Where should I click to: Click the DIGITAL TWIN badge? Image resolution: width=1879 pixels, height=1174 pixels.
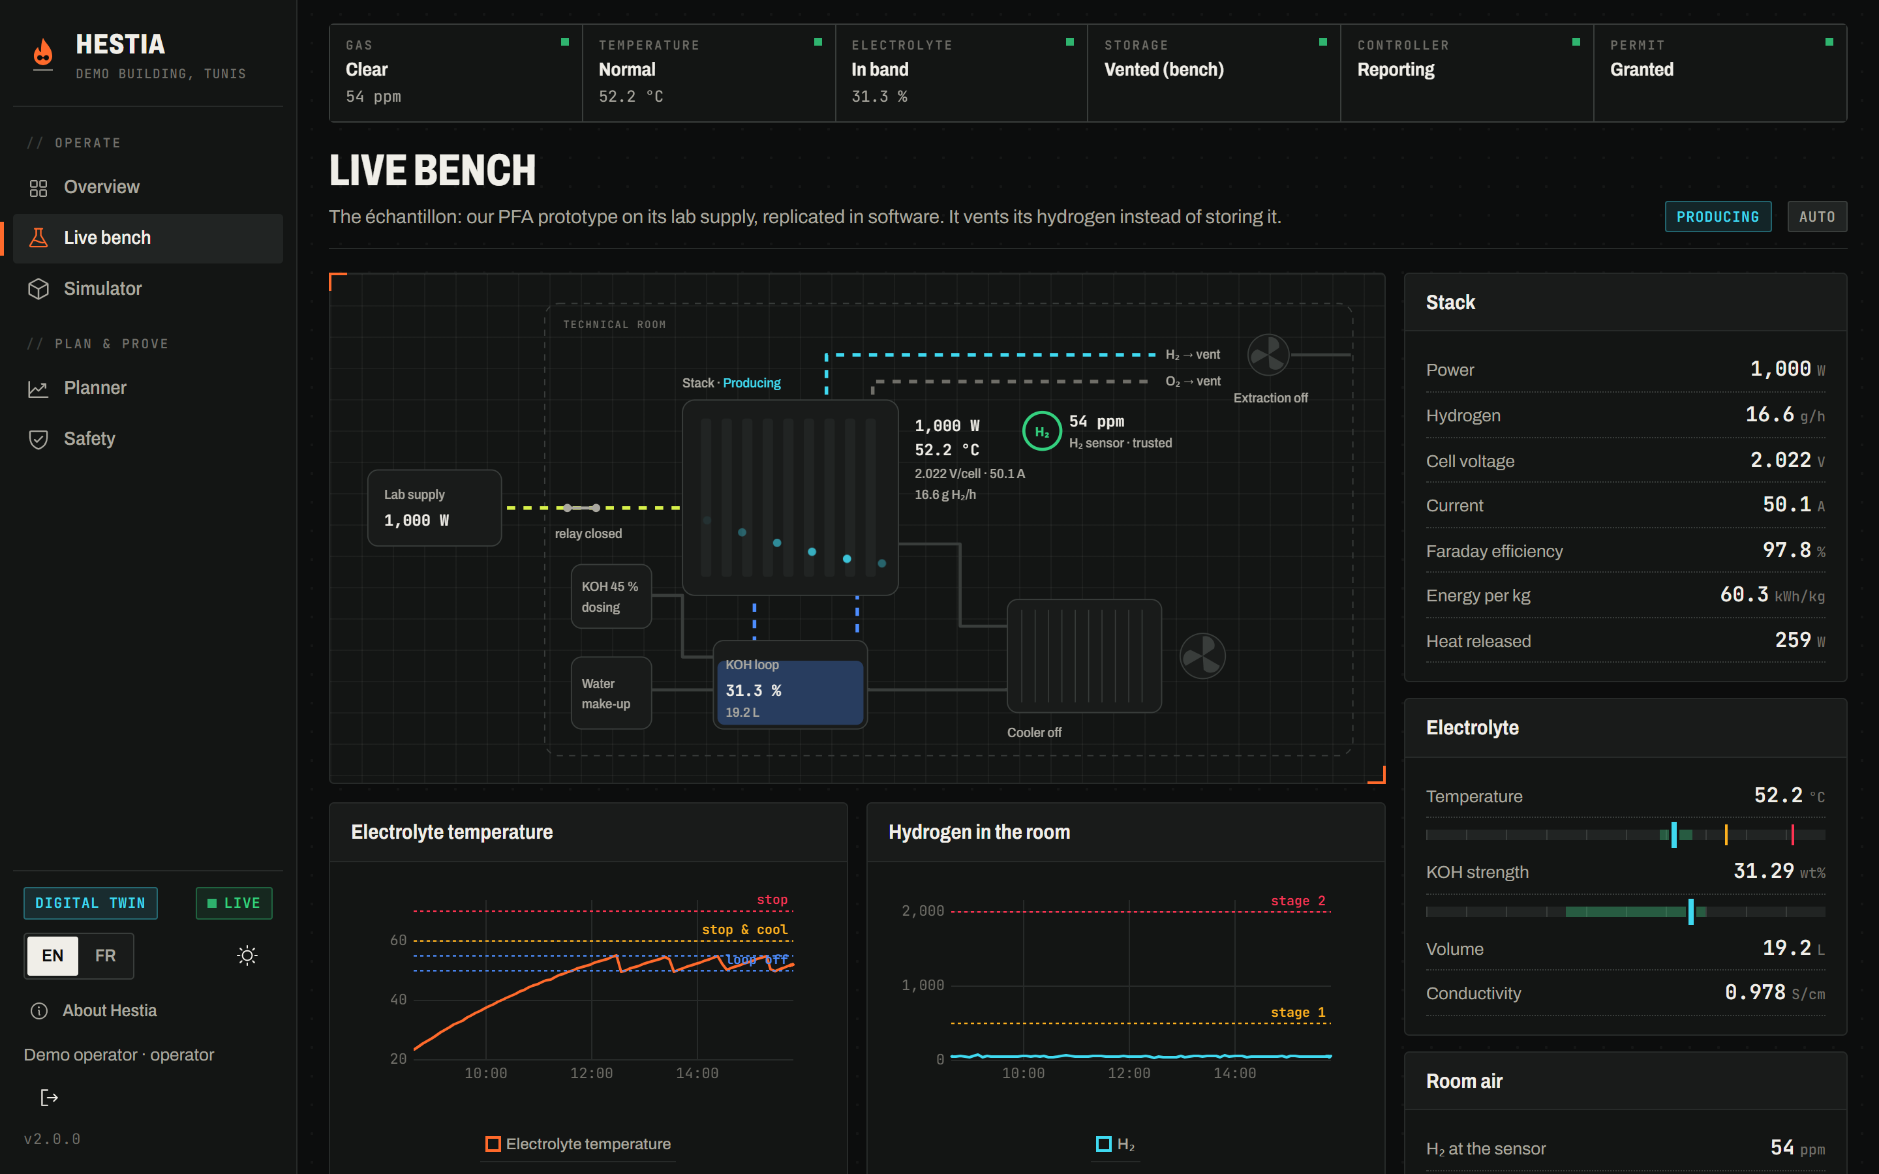(x=90, y=903)
